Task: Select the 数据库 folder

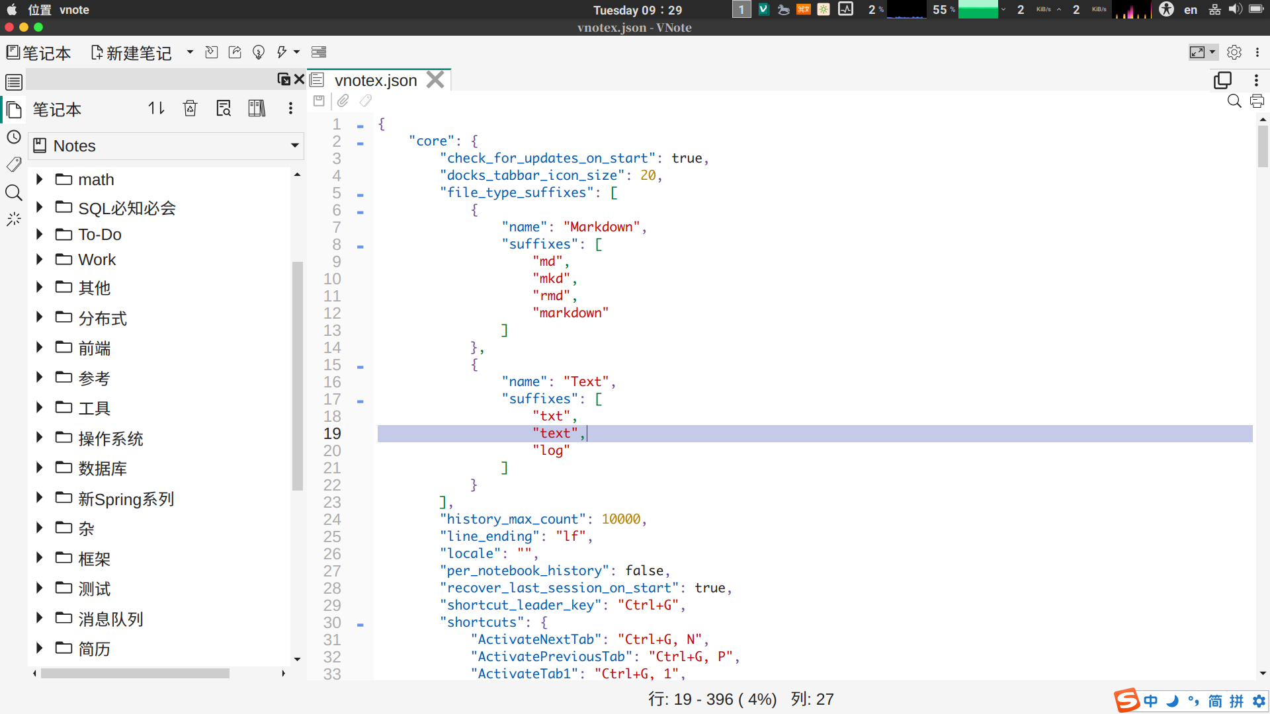Action: tap(103, 468)
